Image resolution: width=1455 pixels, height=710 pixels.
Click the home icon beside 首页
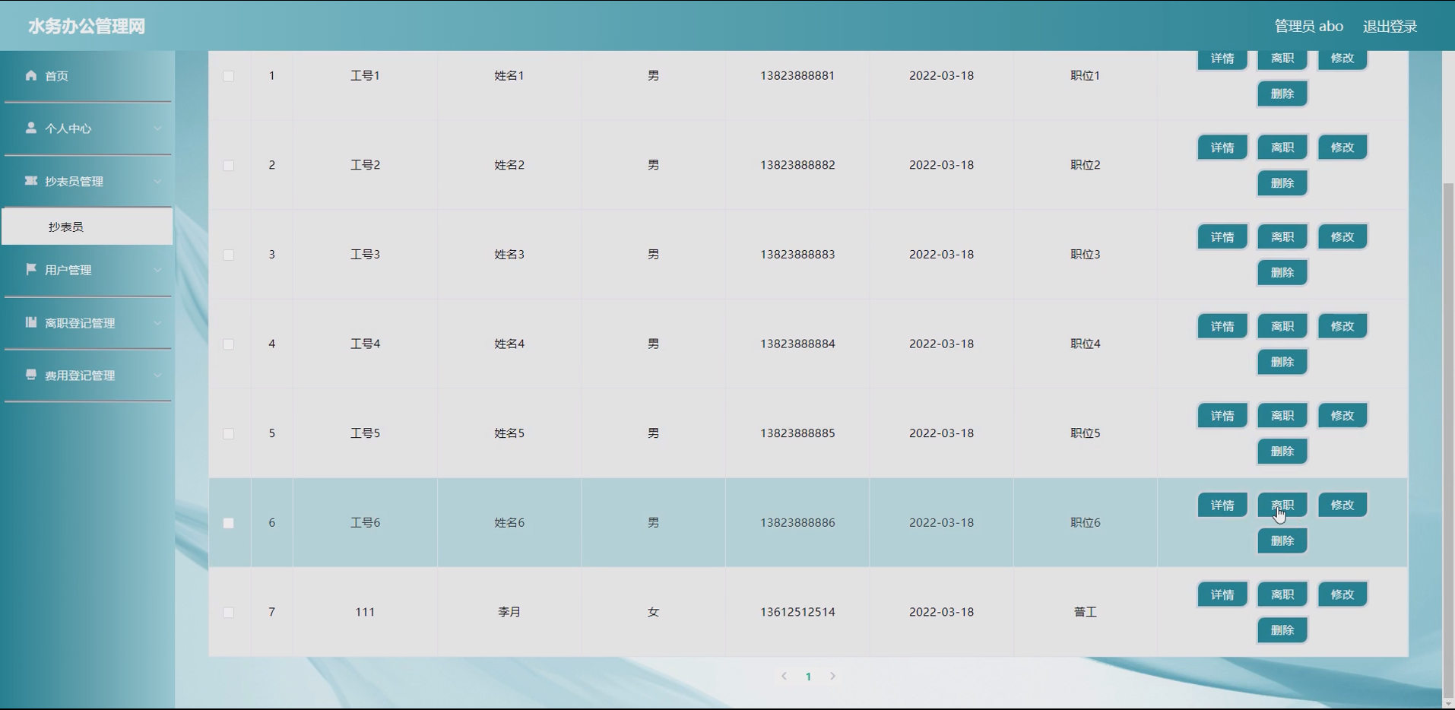[x=31, y=75]
